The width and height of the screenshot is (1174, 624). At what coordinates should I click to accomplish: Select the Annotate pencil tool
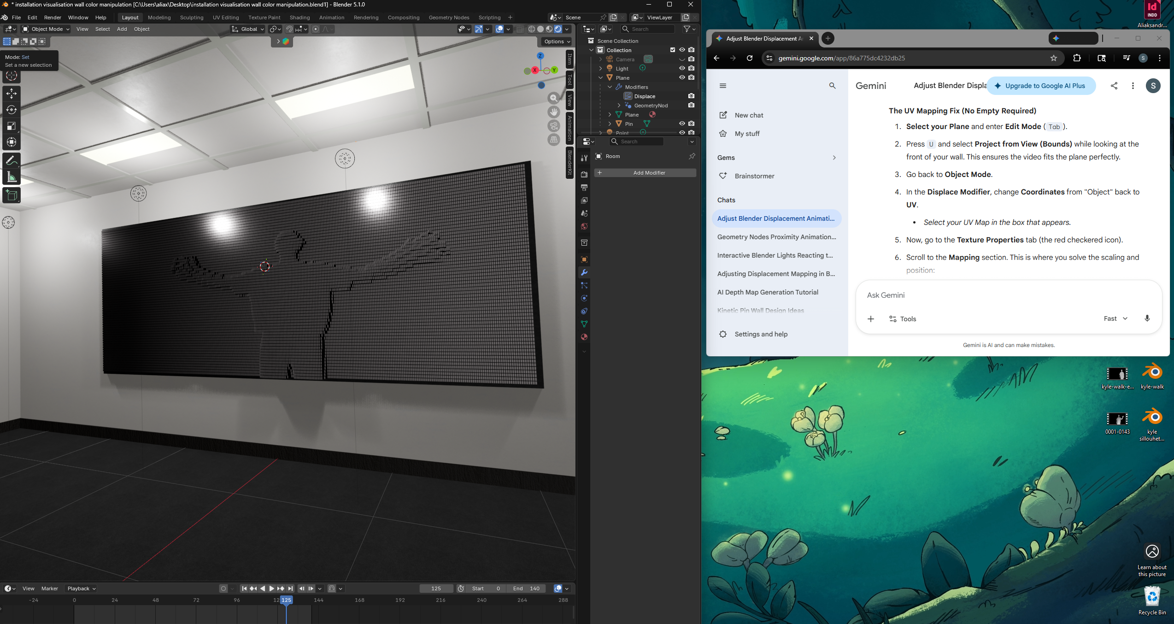pyautogui.click(x=12, y=161)
